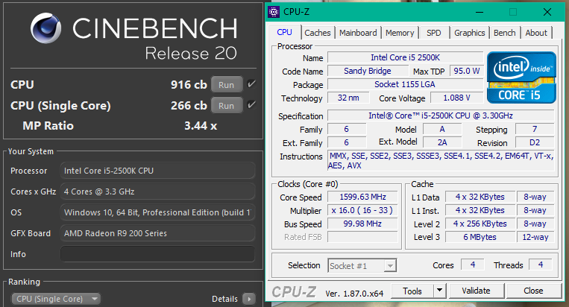
Task: Close the CPU-Z window with X
Action: 547,12
